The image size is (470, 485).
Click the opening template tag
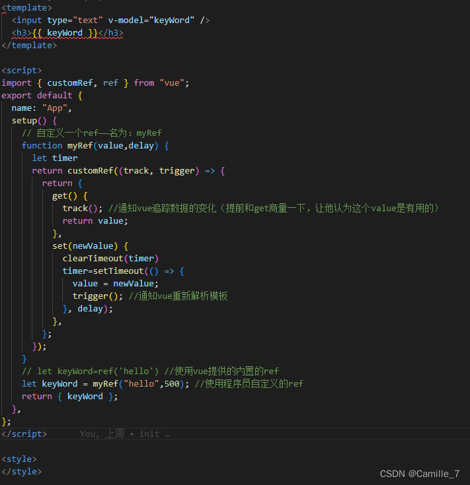click(26, 8)
